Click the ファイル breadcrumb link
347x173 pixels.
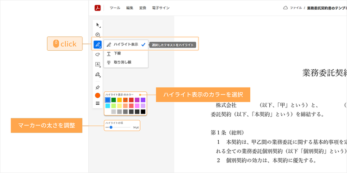tap(296, 8)
